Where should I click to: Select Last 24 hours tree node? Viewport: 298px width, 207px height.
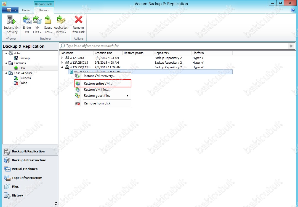click(23, 73)
